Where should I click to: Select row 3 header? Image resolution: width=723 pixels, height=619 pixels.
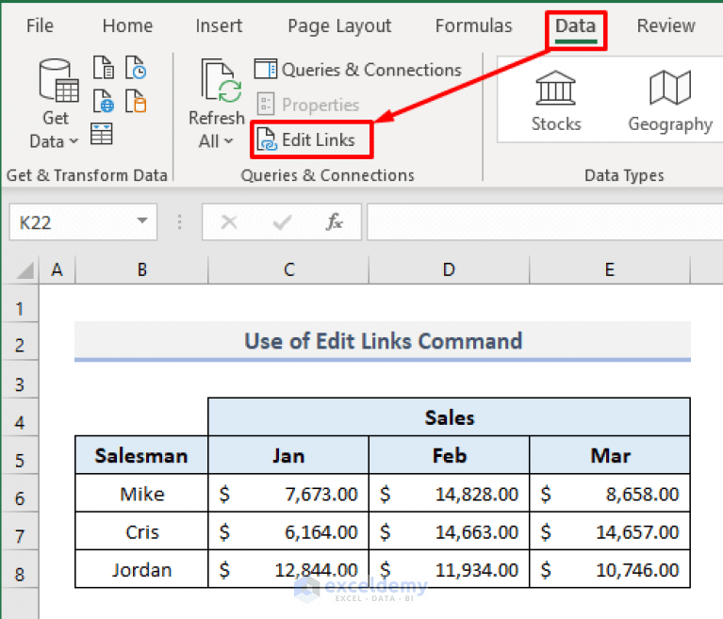[20, 380]
